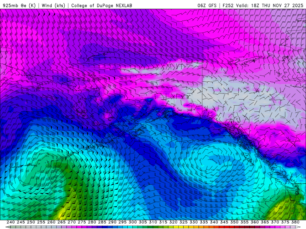Click the 340 value on the color scale
Viewport: 306px width, 229px height.
(x=214, y=222)
